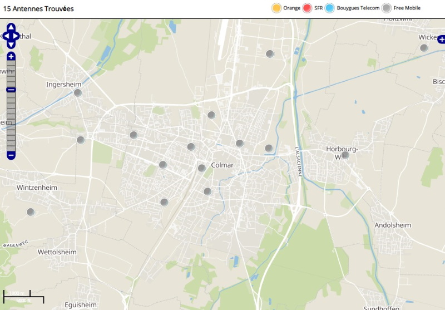445x310 pixels.
Task: Zoom in using the plus button
Action: (11, 56)
